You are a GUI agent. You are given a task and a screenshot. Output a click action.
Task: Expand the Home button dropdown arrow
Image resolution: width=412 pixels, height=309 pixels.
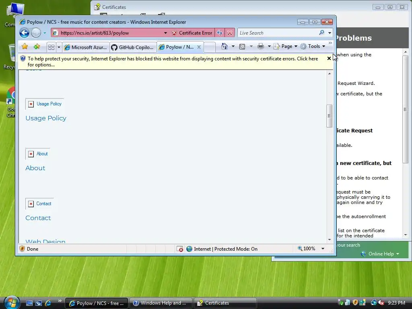point(233,46)
